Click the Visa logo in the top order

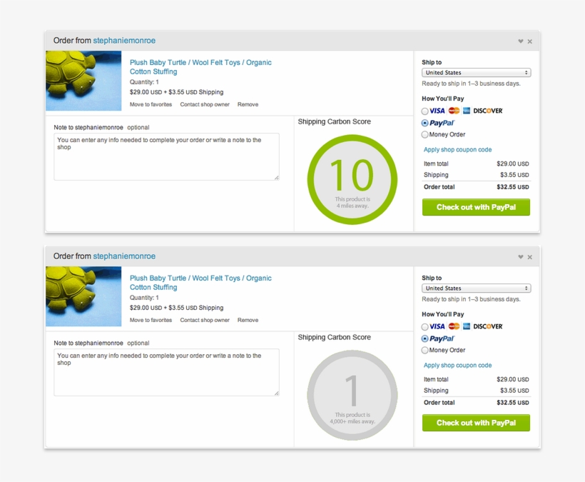click(x=437, y=111)
